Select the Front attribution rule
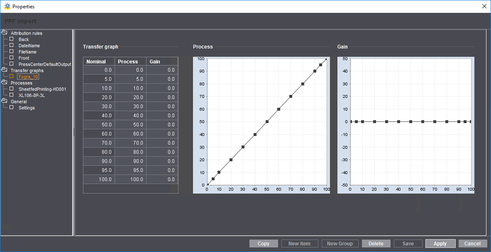This screenshot has height=252, width=491. tap(24, 58)
